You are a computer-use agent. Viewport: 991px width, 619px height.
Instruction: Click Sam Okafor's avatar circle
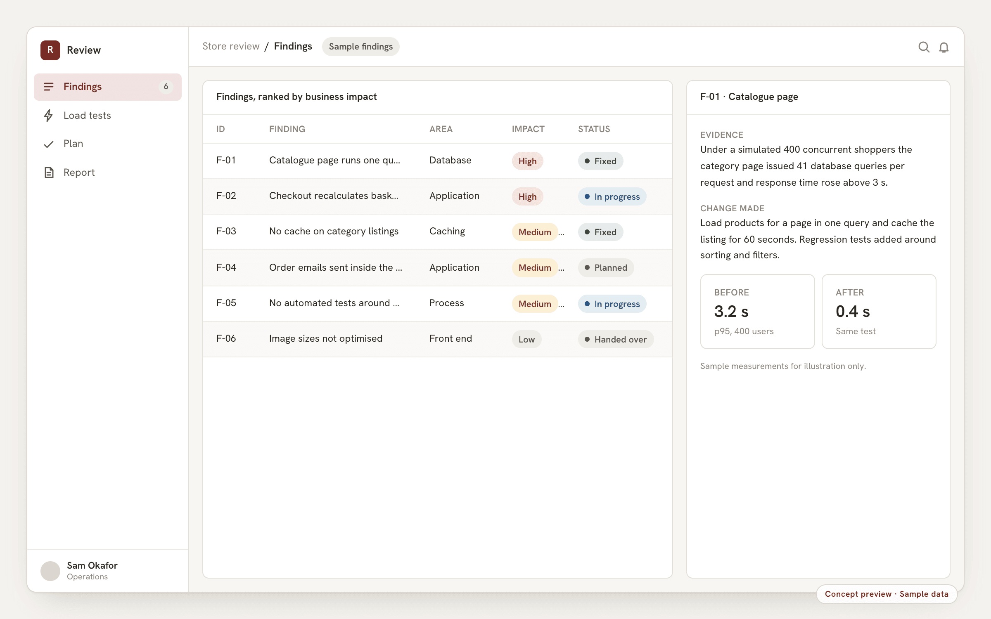point(50,571)
